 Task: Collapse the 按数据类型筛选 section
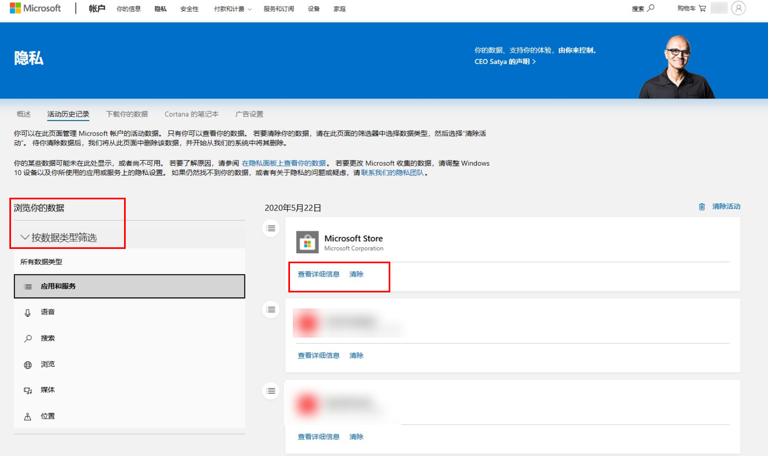click(x=25, y=237)
